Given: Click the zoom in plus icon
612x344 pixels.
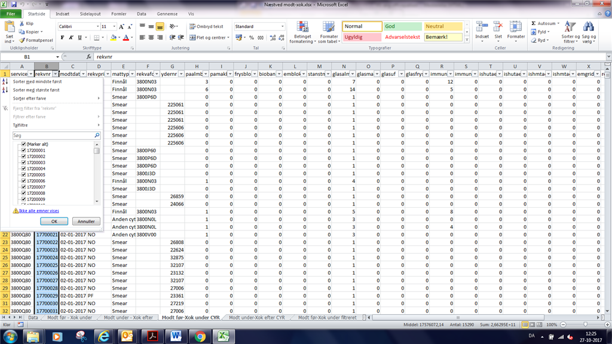Looking at the screenshot, I should pos(607,324).
